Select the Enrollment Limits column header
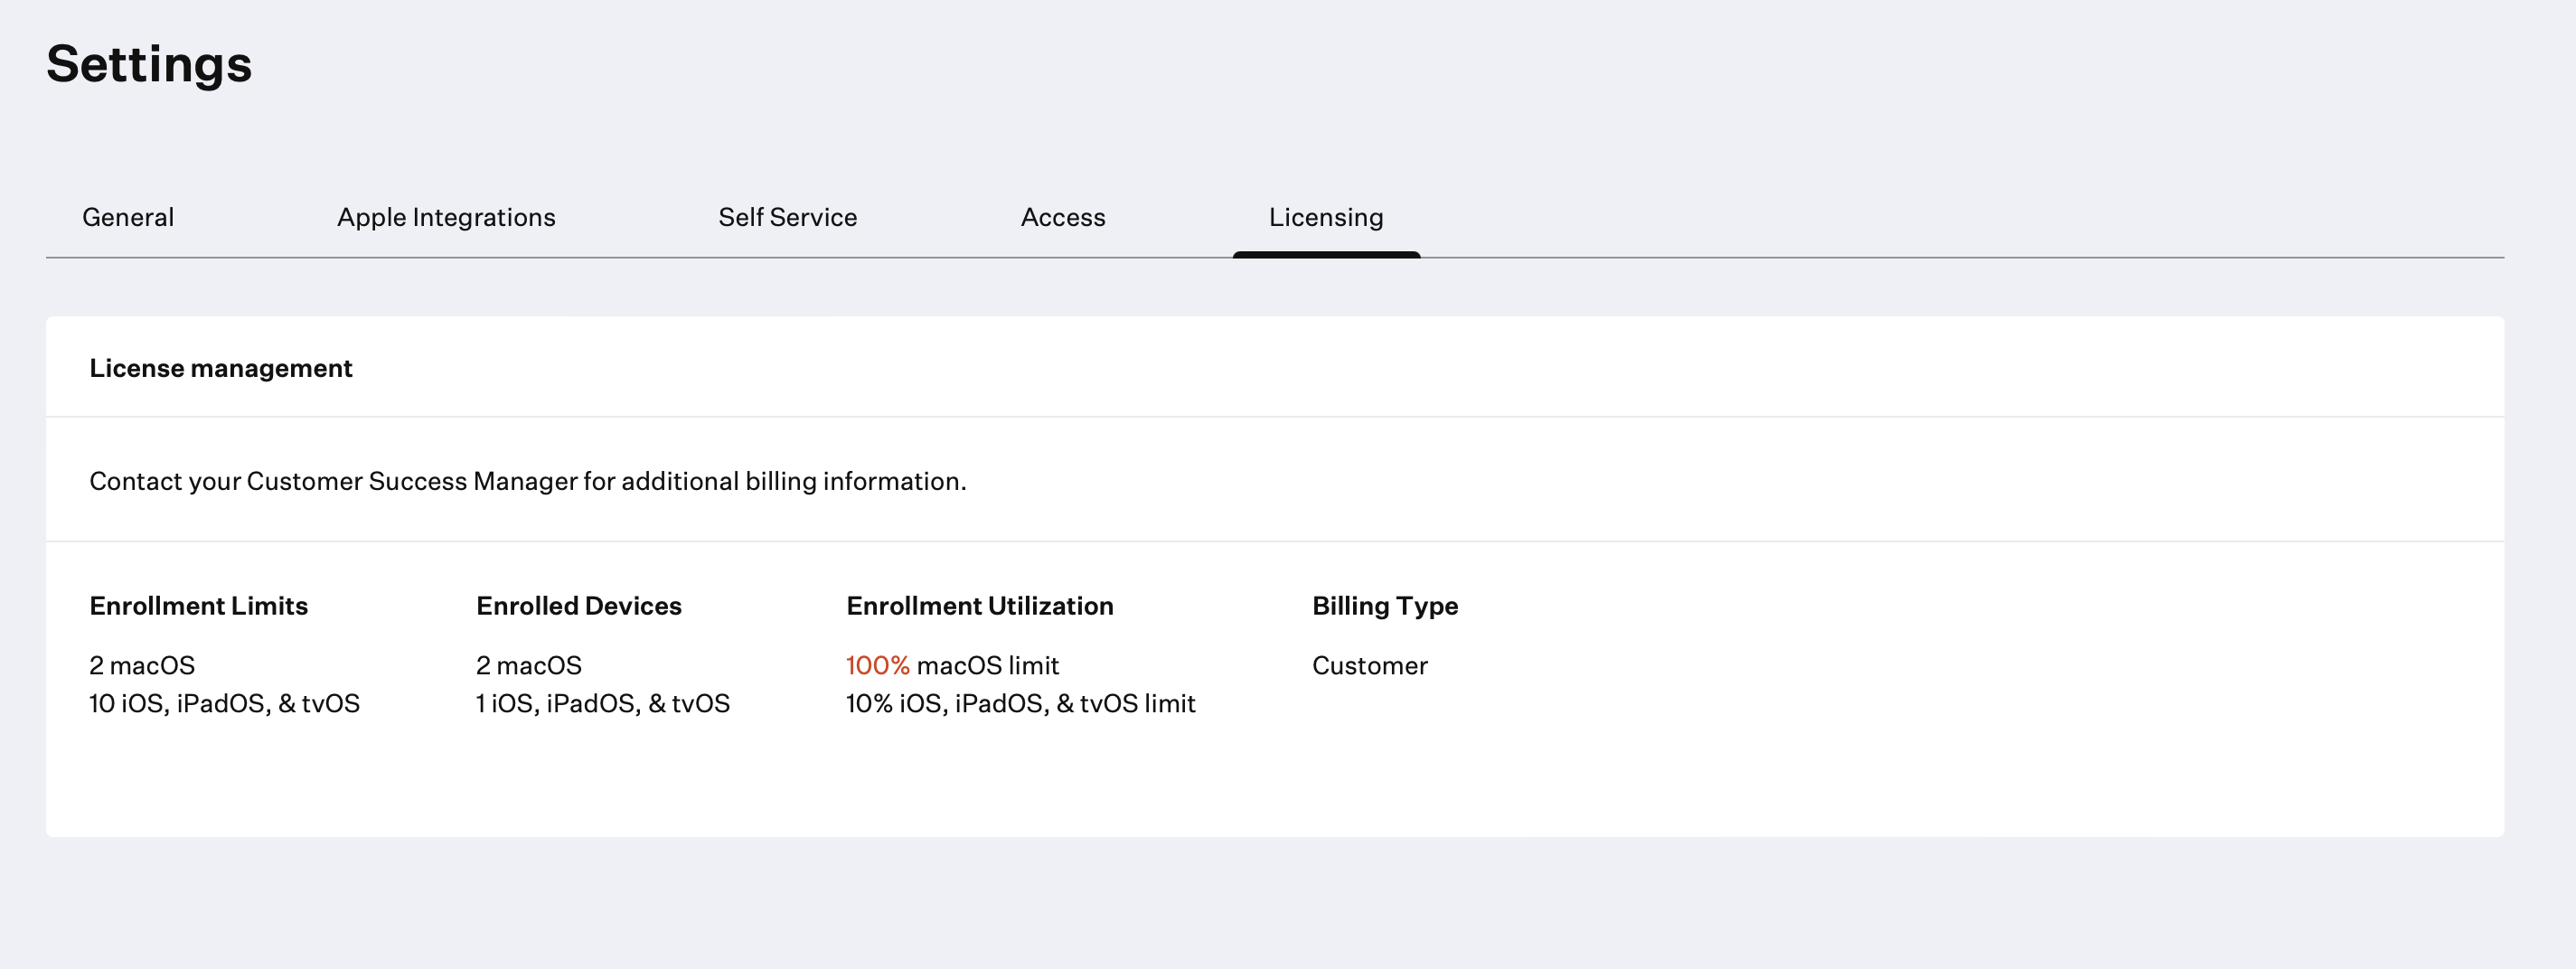The height and width of the screenshot is (969, 2576). point(198,606)
